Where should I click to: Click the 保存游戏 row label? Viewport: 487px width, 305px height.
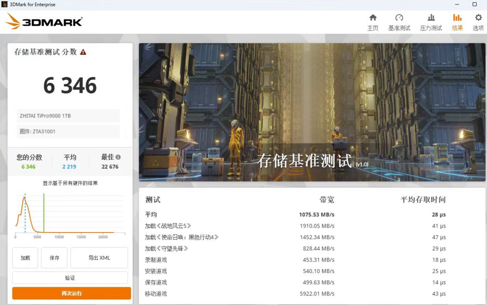click(156, 282)
